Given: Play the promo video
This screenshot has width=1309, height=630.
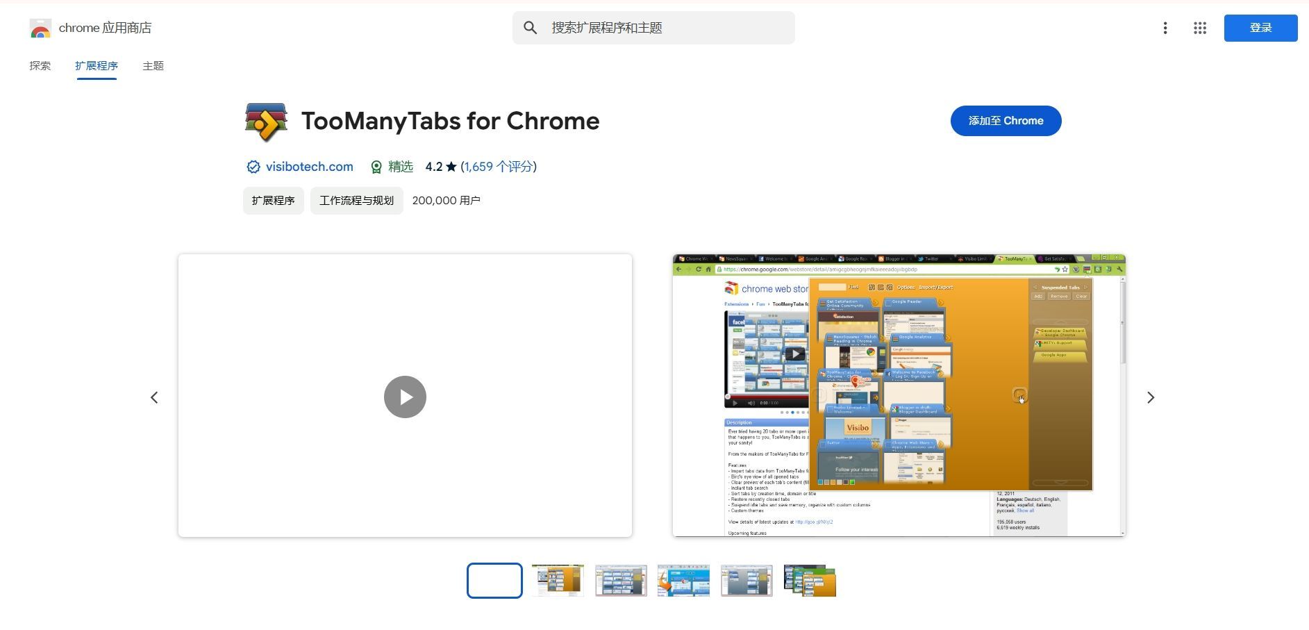Looking at the screenshot, I should pos(405,397).
